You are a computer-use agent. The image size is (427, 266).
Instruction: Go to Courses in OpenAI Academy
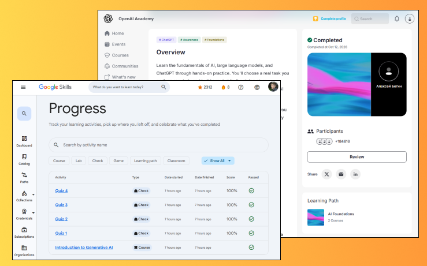coord(117,55)
